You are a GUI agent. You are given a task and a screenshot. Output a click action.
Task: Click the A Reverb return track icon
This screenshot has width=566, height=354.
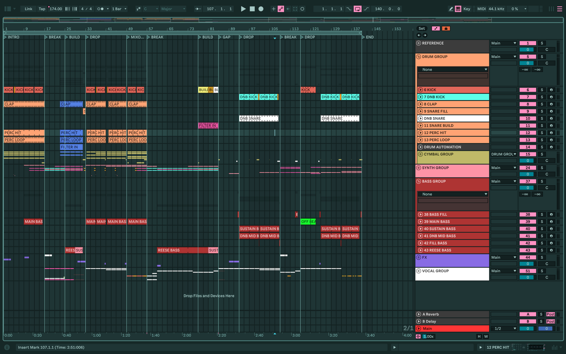coord(419,314)
